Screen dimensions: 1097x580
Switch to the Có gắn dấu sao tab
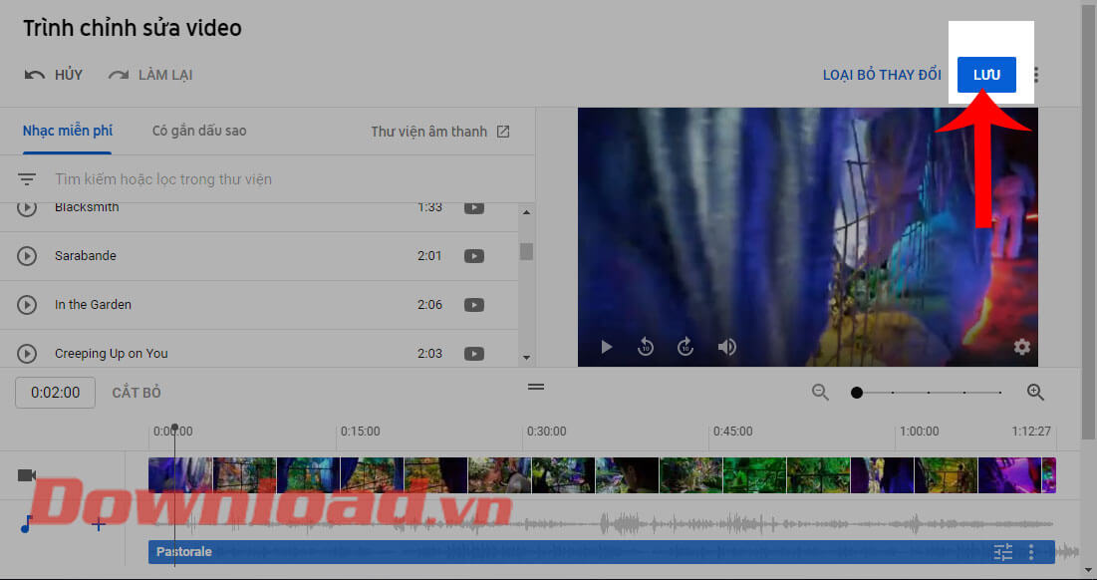pyautogui.click(x=199, y=131)
